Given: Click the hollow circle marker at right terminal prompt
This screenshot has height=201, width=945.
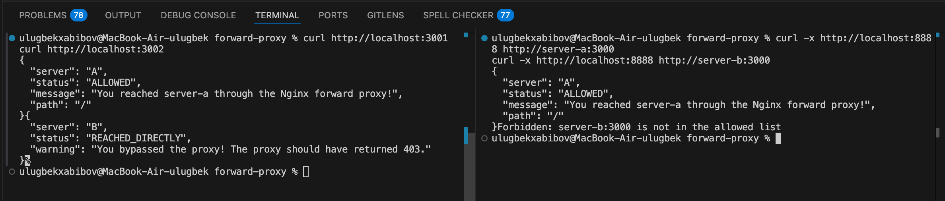Looking at the screenshot, I should [x=484, y=138].
